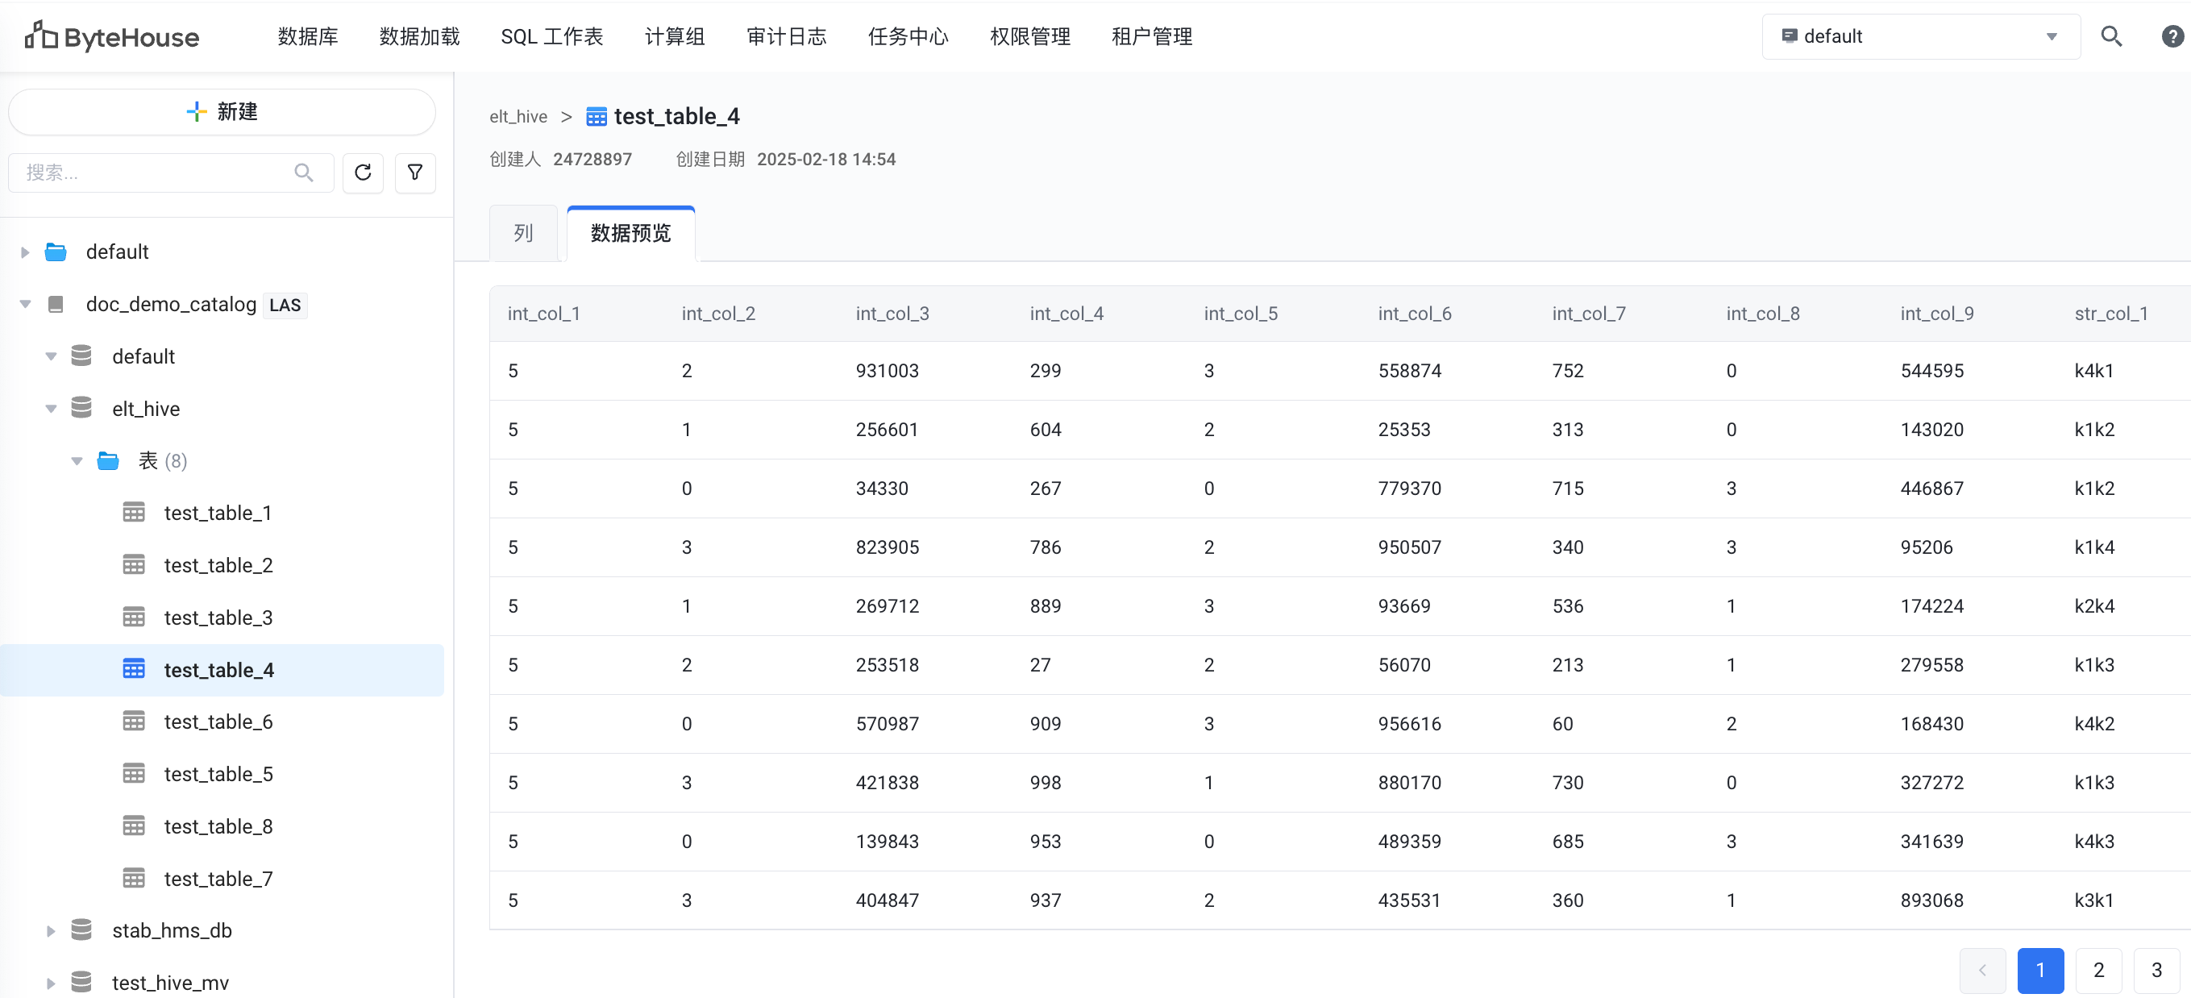This screenshot has height=998, width=2191.
Task: Open the 数据加载 menu
Action: [419, 36]
